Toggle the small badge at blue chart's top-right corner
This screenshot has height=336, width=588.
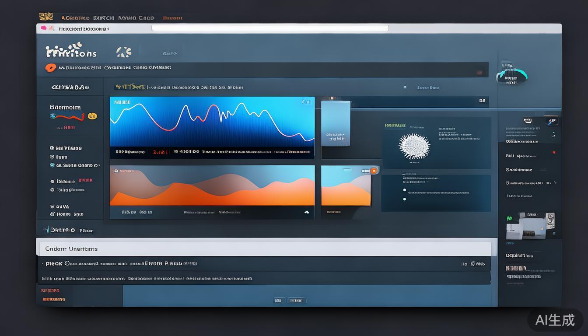306,102
